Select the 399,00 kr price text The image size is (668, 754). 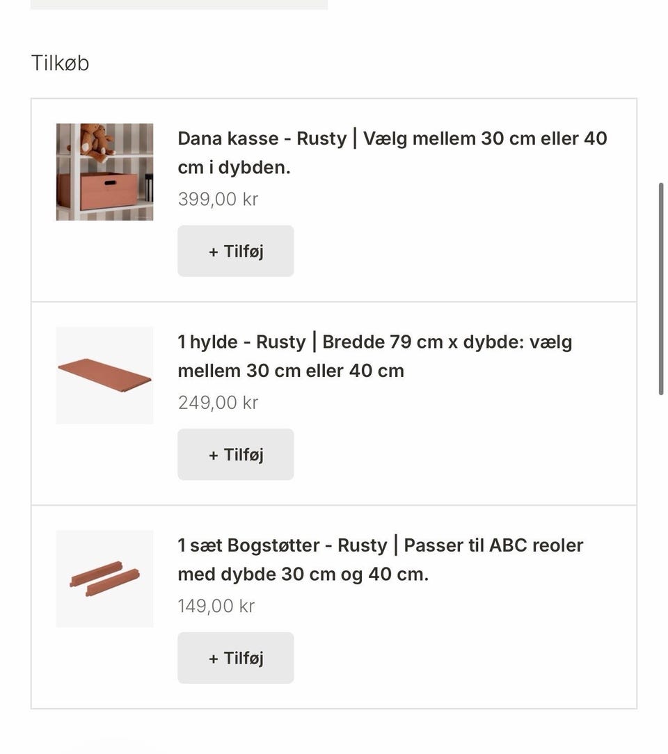point(218,199)
